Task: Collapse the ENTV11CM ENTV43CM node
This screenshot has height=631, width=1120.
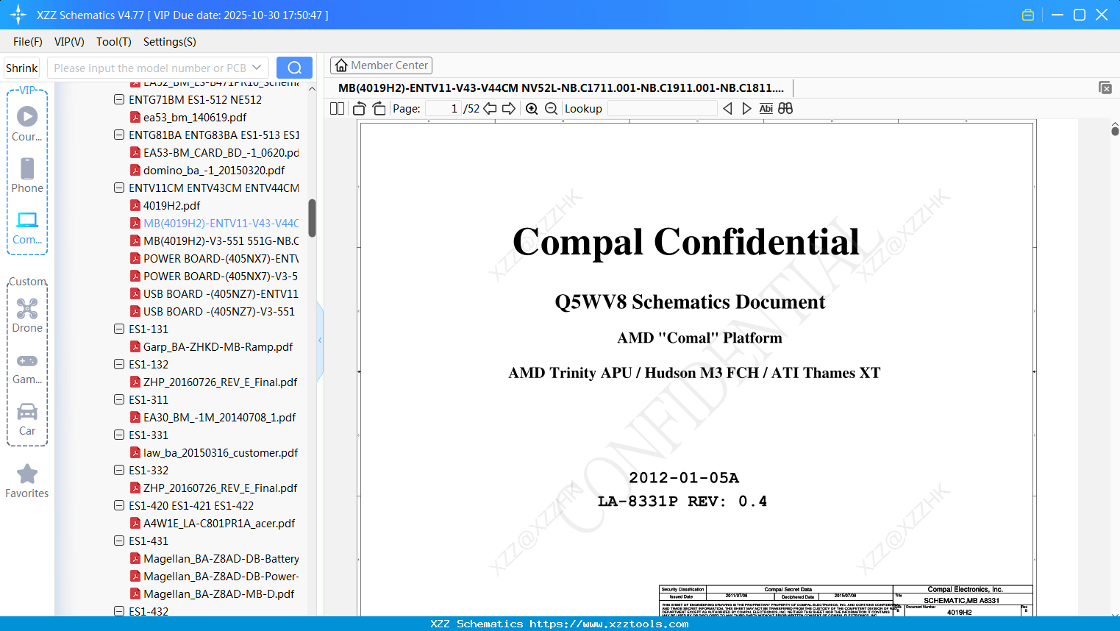Action: click(x=119, y=188)
